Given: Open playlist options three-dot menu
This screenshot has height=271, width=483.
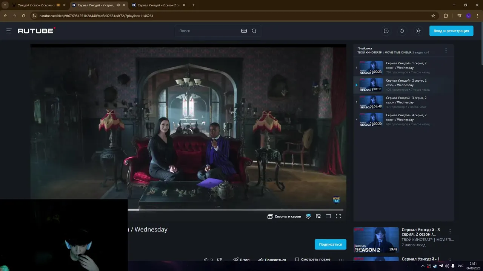Looking at the screenshot, I should click(446, 50).
